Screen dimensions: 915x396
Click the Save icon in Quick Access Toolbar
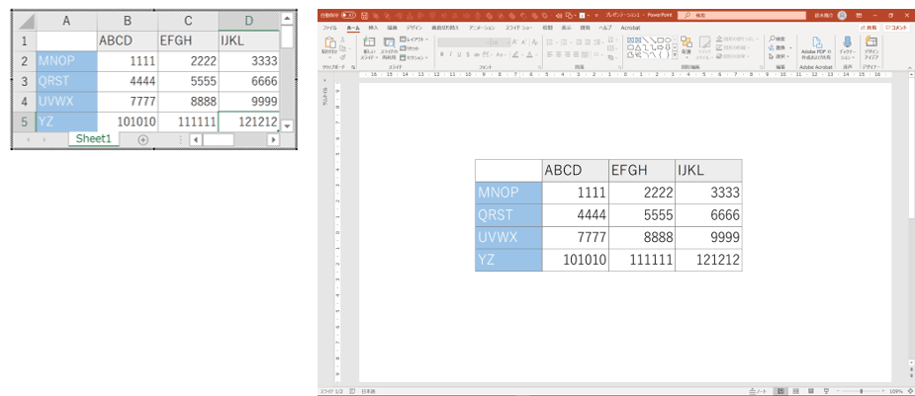[364, 16]
